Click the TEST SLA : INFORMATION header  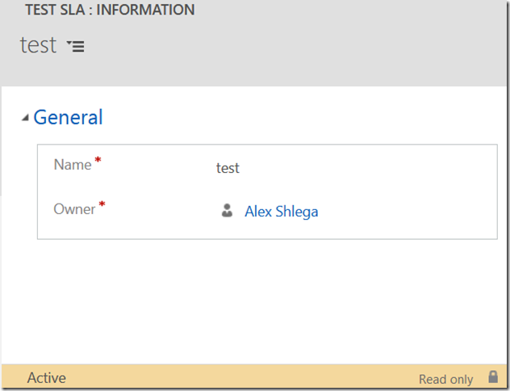[x=110, y=10]
